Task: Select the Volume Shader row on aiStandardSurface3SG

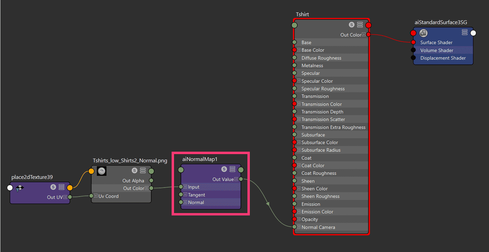Action: coord(436,50)
